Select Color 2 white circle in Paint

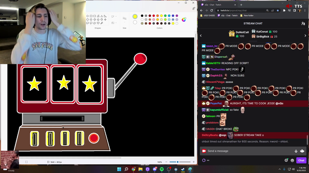pyautogui.click(x=135, y=23)
